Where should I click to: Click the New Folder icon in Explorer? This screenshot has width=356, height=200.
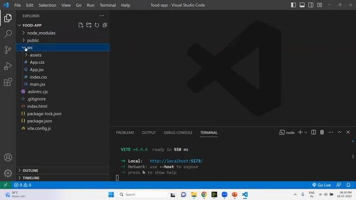89,25
